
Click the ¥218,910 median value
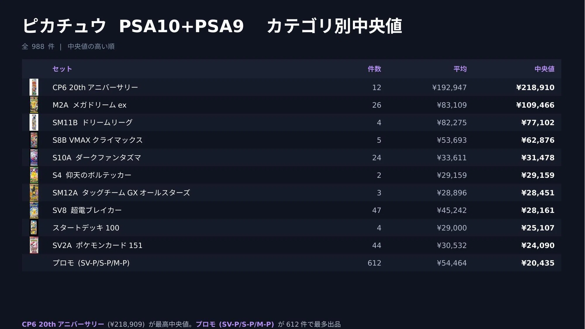click(x=535, y=87)
